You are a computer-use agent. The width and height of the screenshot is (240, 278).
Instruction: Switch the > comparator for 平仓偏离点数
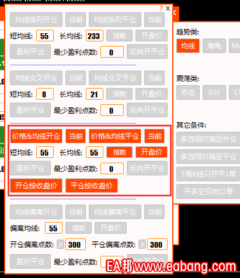(142, 244)
